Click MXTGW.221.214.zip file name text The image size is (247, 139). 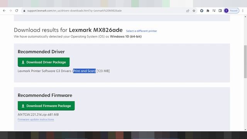coord(32,115)
